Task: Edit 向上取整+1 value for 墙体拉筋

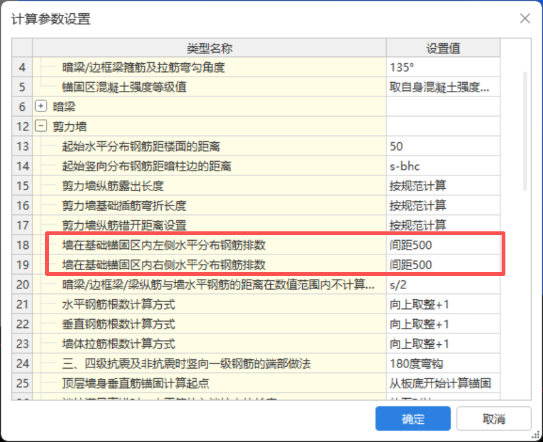Action: tap(443, 344)
